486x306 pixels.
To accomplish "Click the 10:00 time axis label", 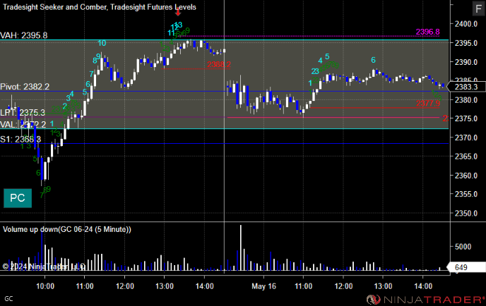I will coord(45,286).
